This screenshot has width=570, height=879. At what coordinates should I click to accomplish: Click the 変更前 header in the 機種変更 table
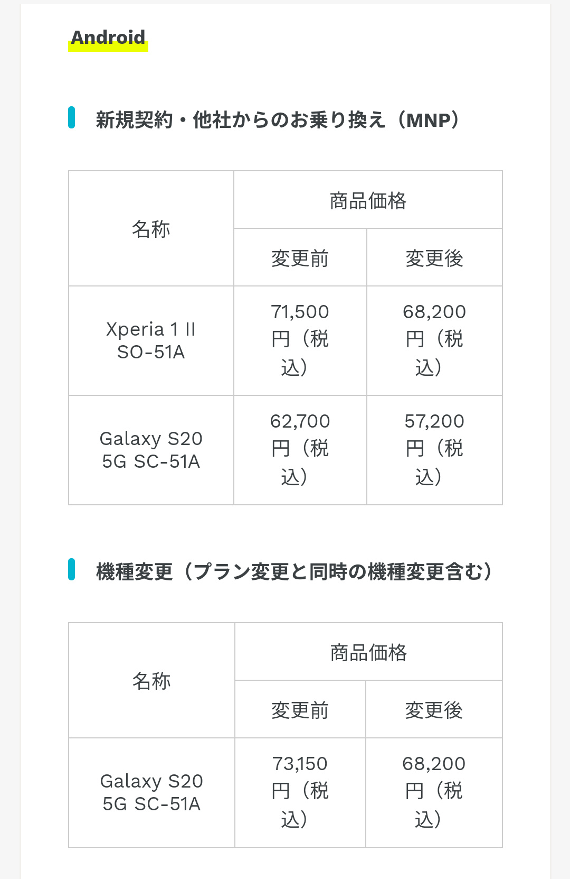300,710
